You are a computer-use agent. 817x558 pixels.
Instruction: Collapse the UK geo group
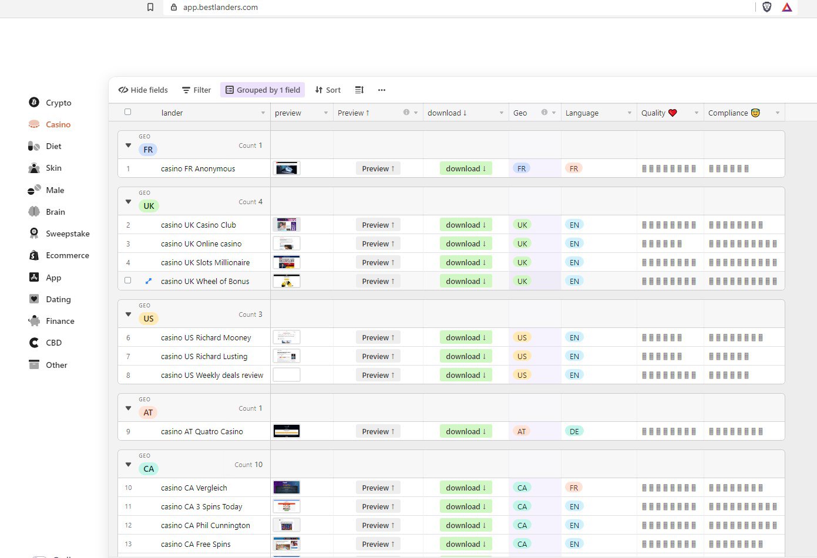(128, 201)
